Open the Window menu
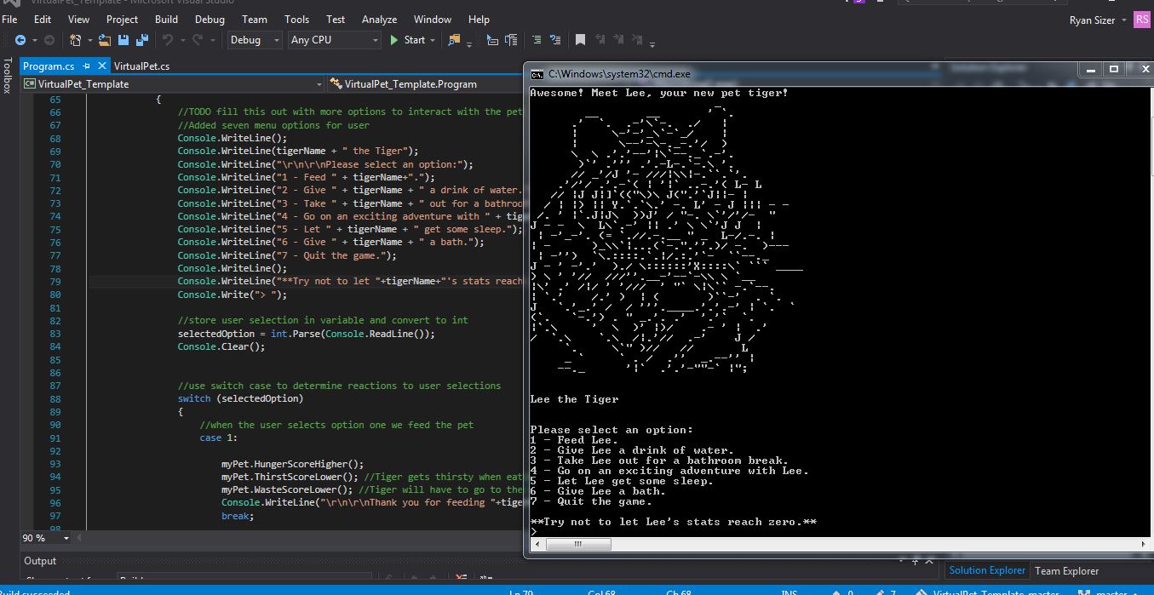This screenshot has height=595, width=1154. [x=433, y=19]
